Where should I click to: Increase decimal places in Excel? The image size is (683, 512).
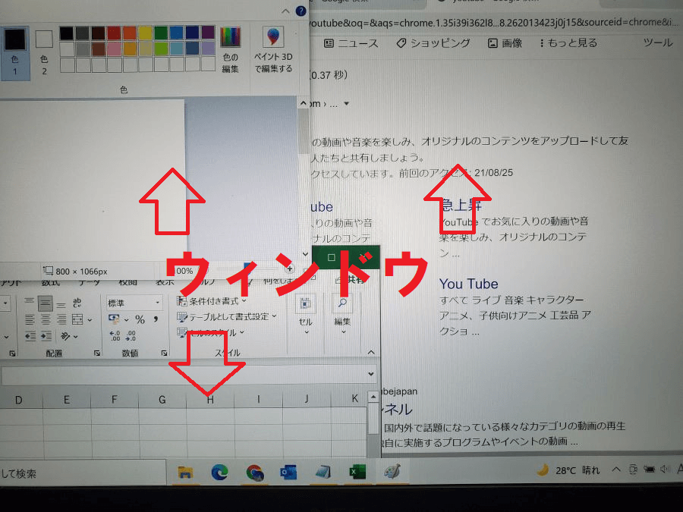click(x=115, y=336)
